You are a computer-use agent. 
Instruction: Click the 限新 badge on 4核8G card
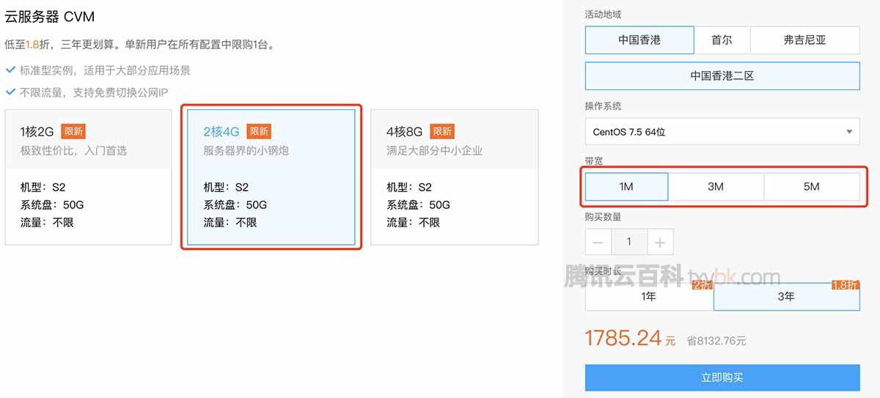[x=442, y=132]
